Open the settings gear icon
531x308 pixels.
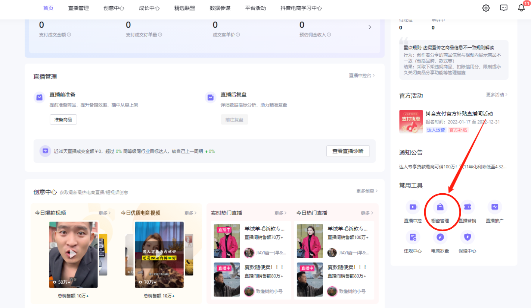point(486,8)
